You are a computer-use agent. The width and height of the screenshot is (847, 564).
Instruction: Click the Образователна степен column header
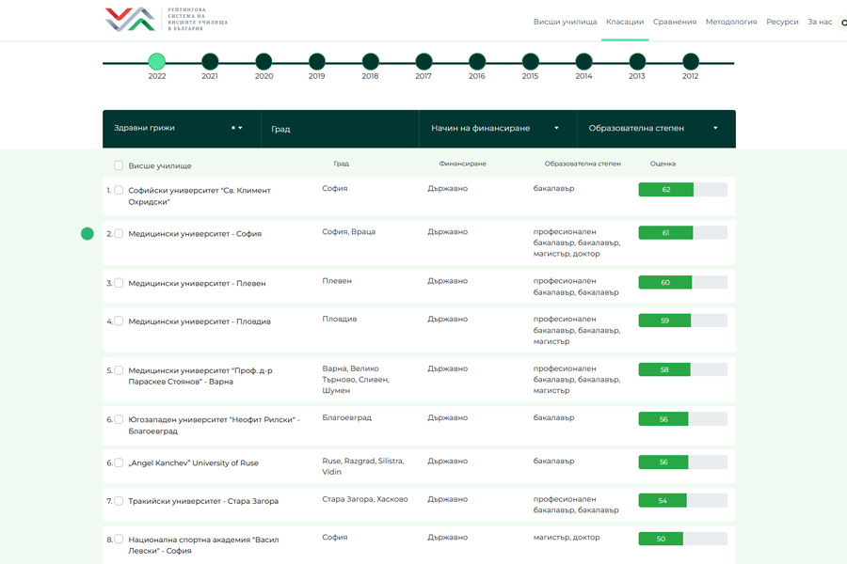tap(583, 164)
